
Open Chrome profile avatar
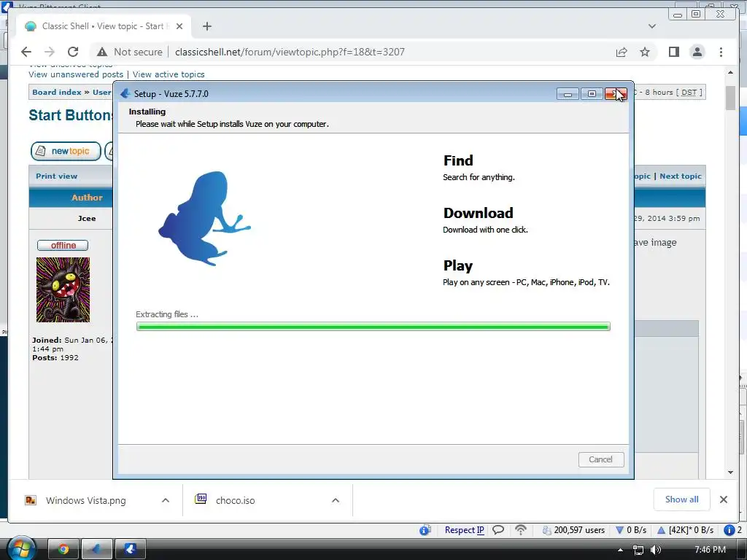[x=697, y=52]
